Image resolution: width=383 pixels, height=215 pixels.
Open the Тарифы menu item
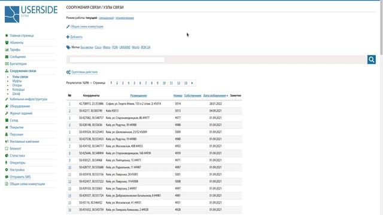(x=15, y=50)
